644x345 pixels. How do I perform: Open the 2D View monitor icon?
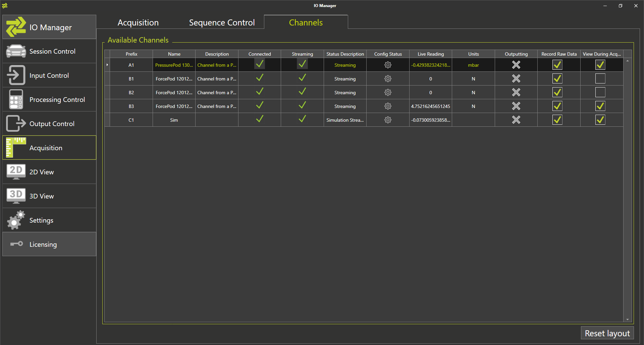click(16, 172)
